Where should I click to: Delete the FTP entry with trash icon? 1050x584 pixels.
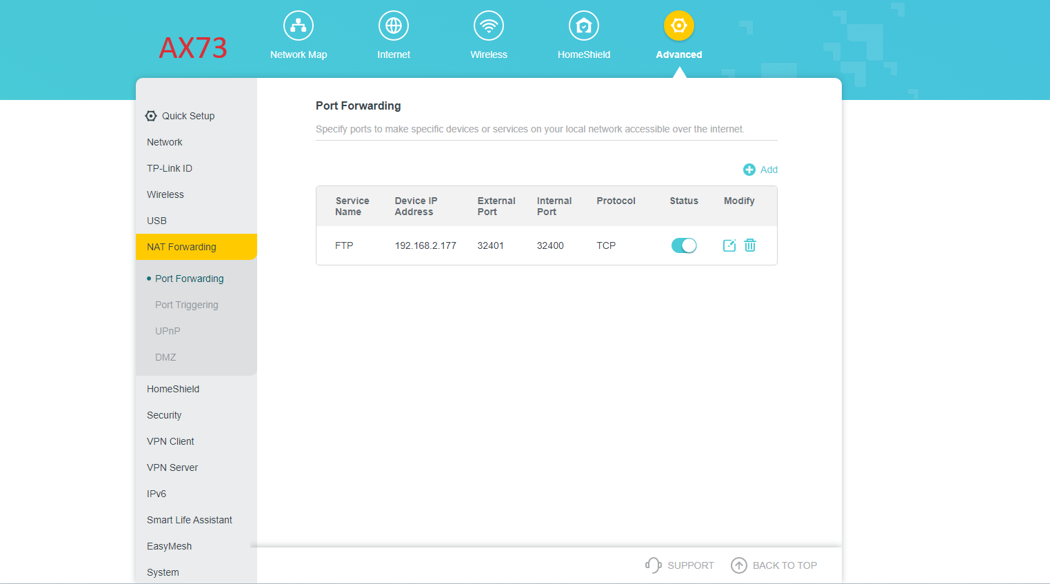[x=750, y=245]
